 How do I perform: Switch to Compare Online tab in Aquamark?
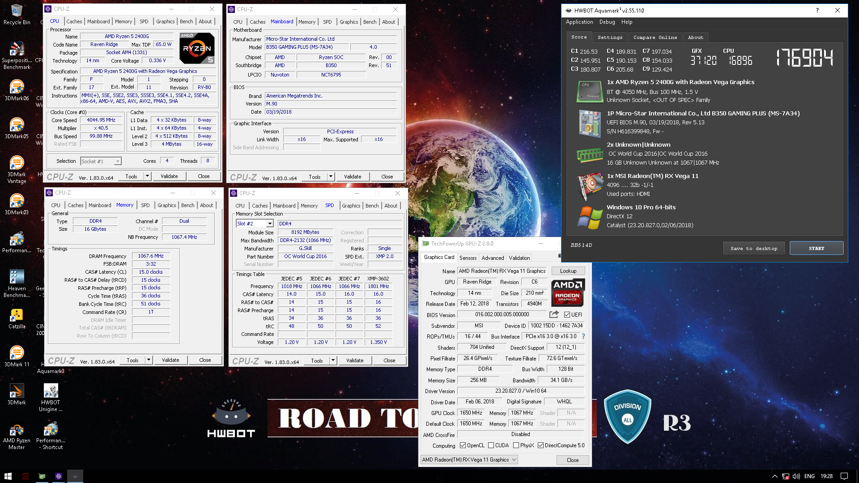tap(655, 37)
